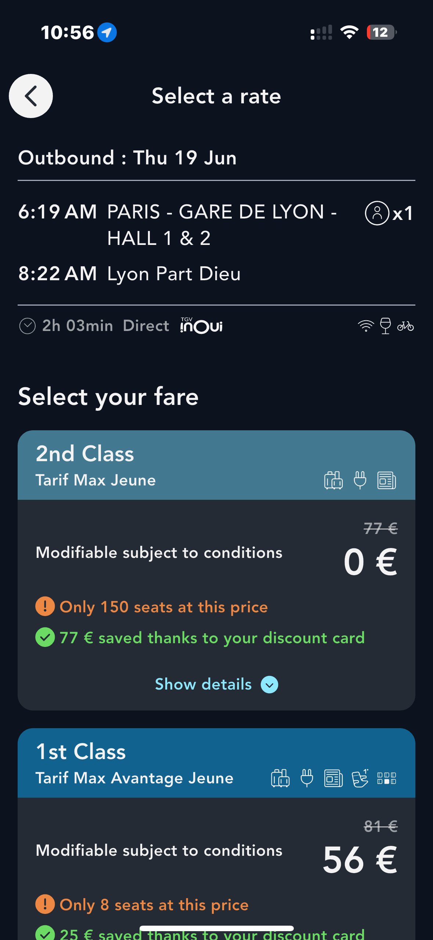The image size is (433, 940).
Task: Click the power plug icon on 1st Class card
Action: 306,778
